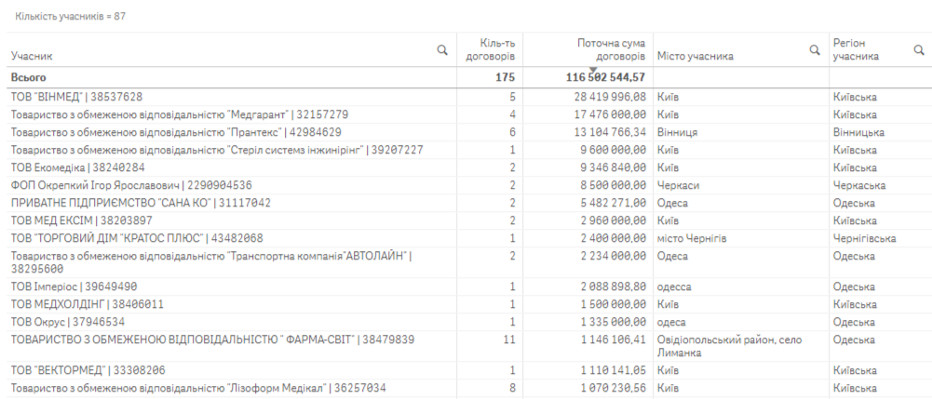Click amount 9 346 840,00
The image size is (932, 399).
pos(614,167)
